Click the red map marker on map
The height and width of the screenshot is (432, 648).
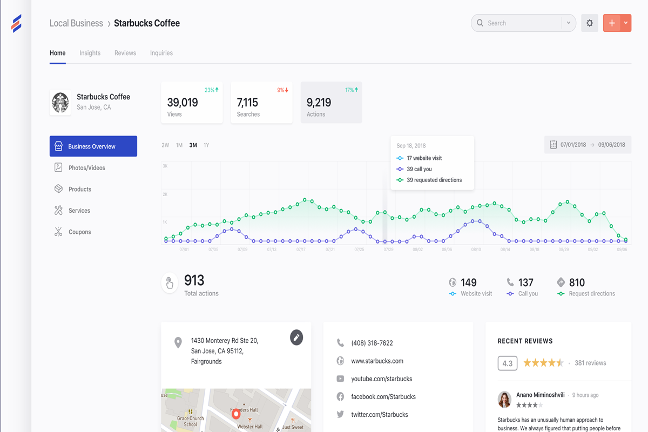click(x=236, y=415)
